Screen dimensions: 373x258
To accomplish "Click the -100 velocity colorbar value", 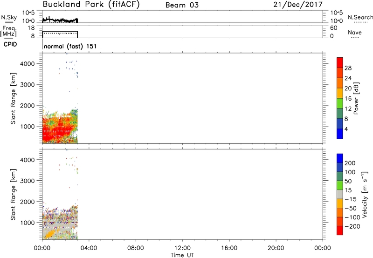I will point(352,217).
